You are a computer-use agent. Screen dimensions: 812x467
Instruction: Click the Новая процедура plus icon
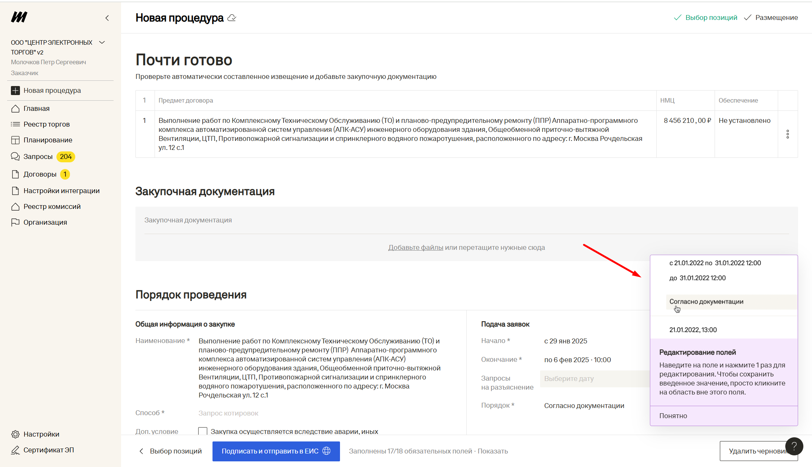[15, 91]
